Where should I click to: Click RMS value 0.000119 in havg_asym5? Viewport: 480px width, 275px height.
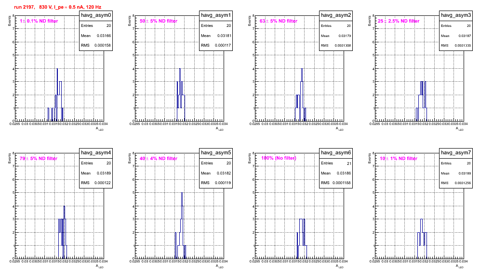click(x=223, y=183)
